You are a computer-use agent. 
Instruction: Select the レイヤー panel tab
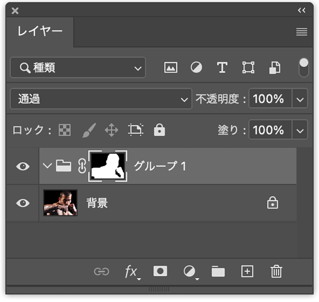coord(40,31)
